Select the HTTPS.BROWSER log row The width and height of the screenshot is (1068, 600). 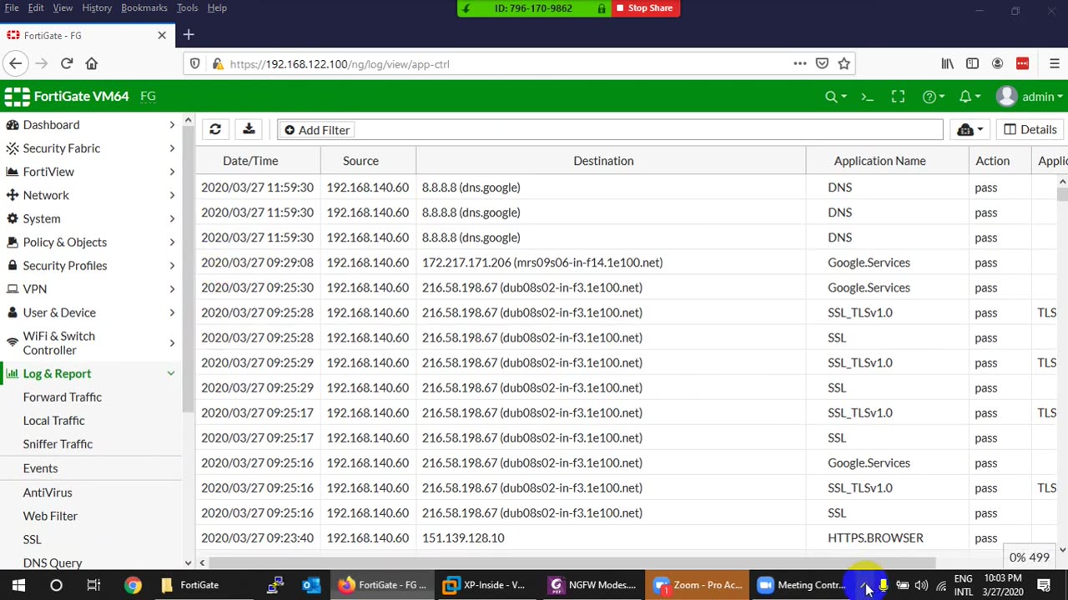pos(626,537)
